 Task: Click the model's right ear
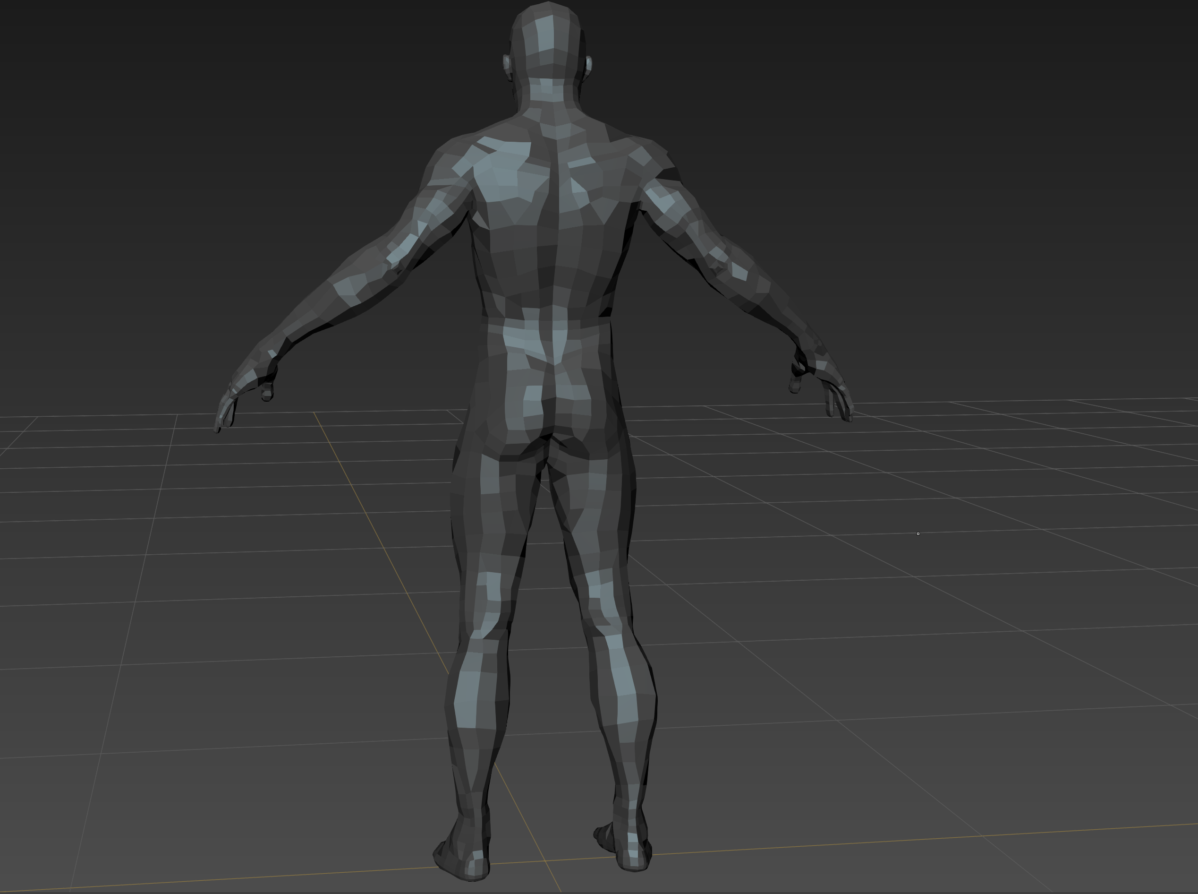(588, 65)
